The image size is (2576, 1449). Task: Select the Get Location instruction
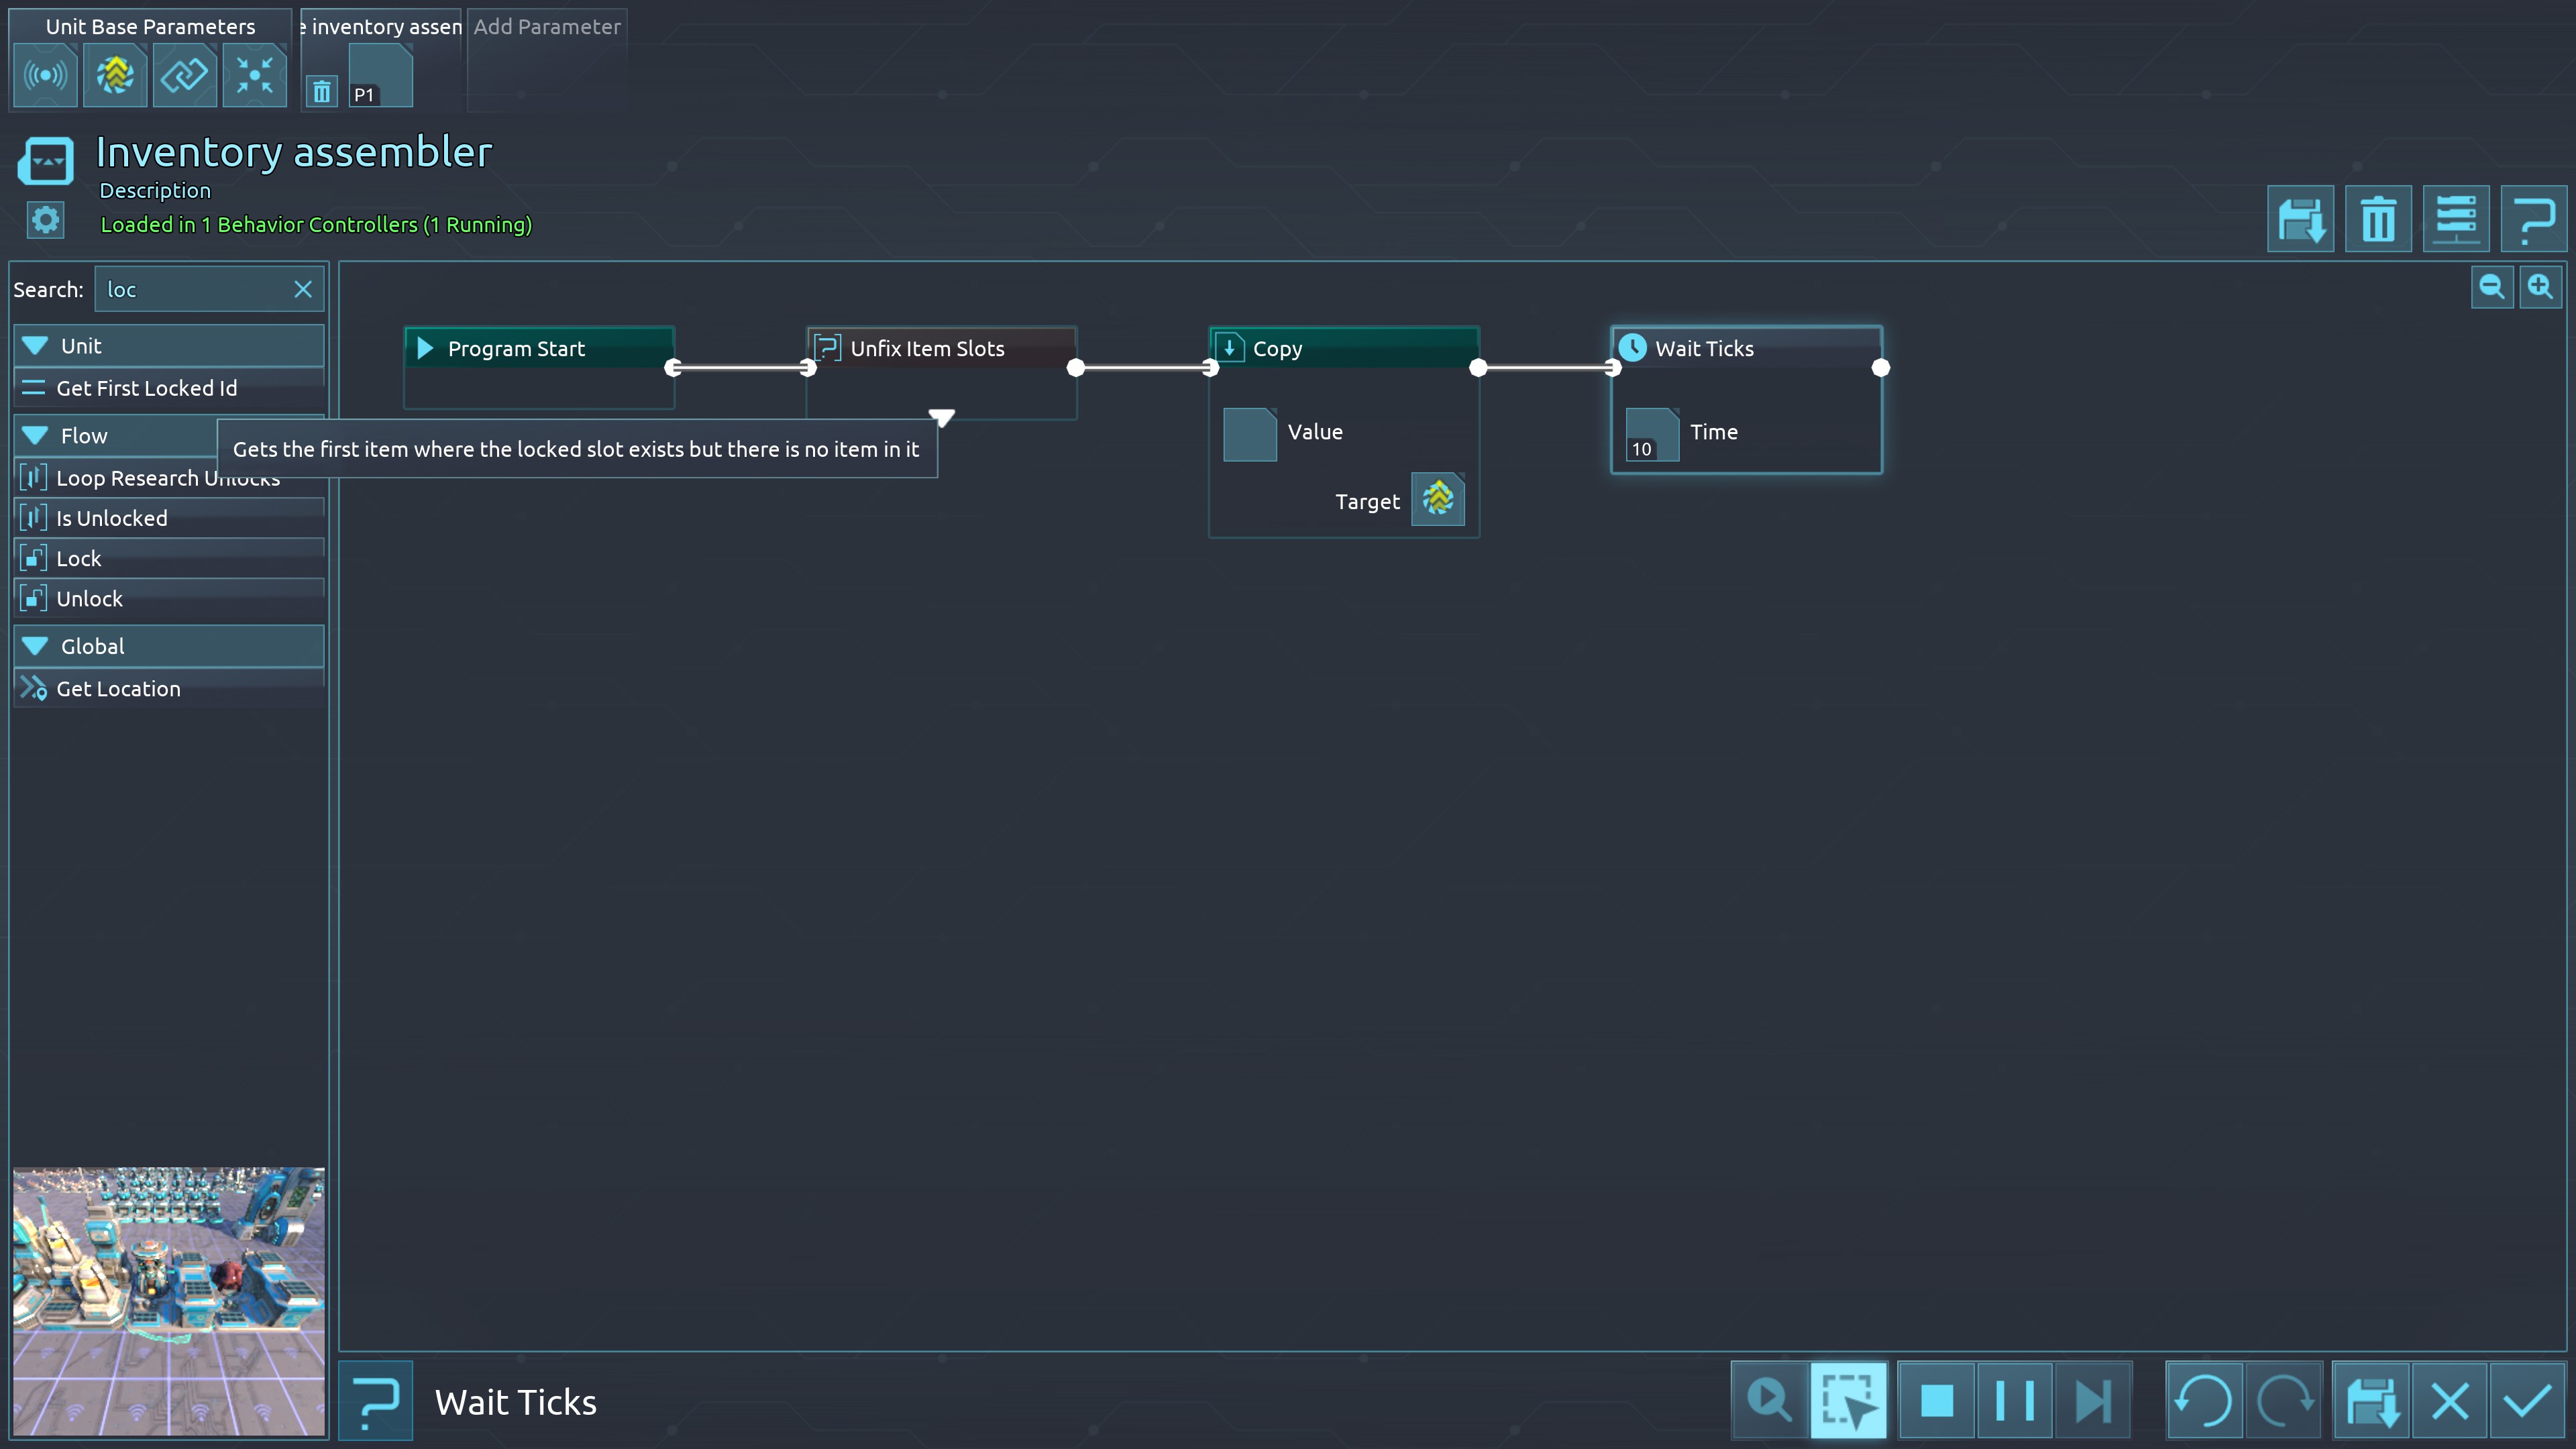pos(118,689)
